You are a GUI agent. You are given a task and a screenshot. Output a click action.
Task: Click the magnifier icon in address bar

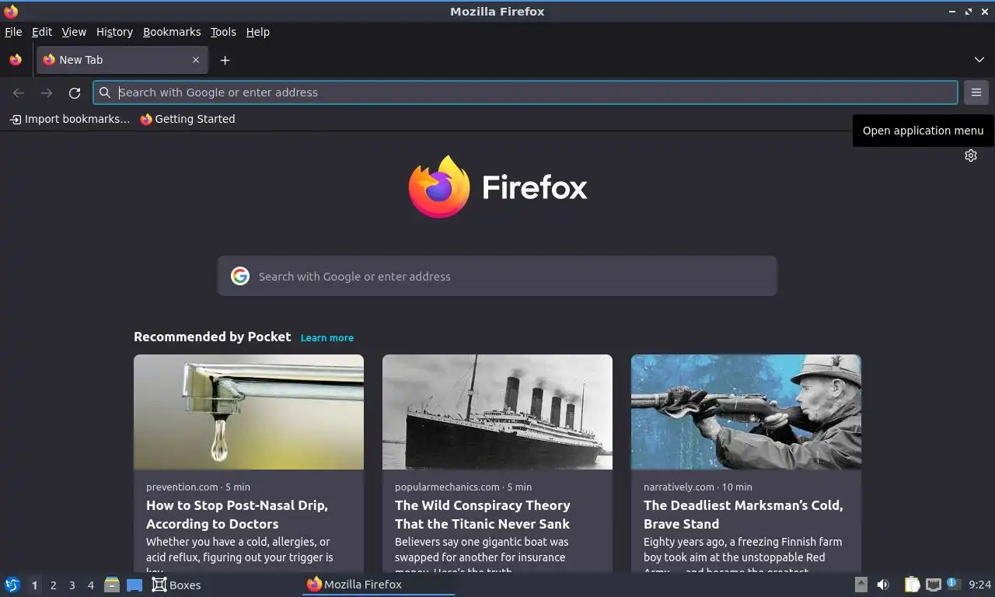(x=105, y=93)
